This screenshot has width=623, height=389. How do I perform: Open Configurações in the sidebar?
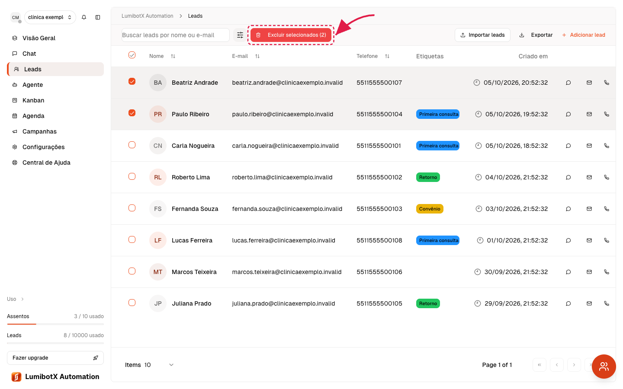coord(55,147)
